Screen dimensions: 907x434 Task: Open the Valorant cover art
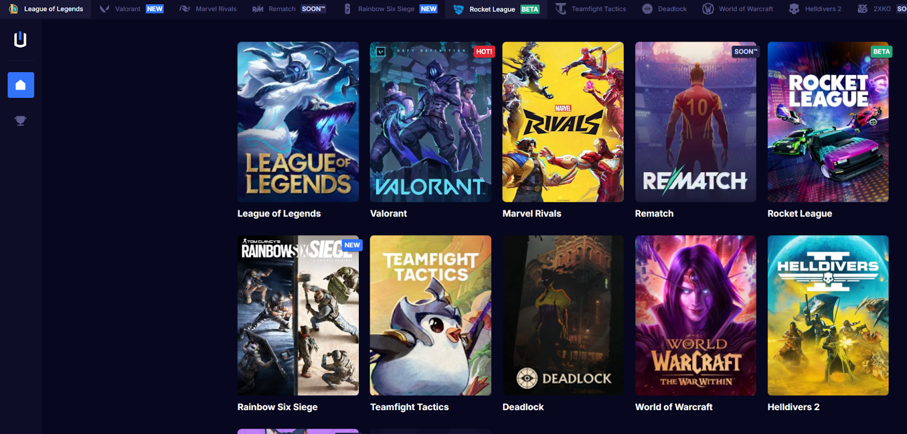pos(431,122)
